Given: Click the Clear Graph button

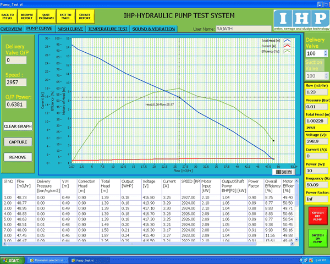Looking at the screenshot, I should click(x=18, y=126).
